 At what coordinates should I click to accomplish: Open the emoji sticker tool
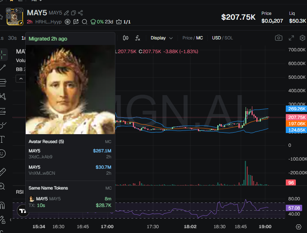2,153
